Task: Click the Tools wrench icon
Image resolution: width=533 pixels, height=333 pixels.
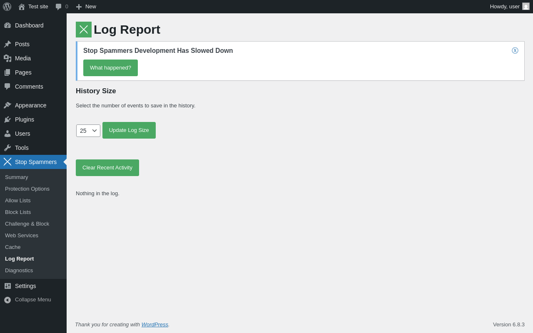Action: (x=7, y=148)
